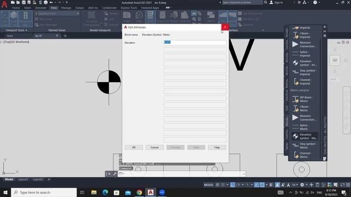Select Splice - Metric palette tool
Viewport: 351px width, 197px height.
(x=304, y=127)
